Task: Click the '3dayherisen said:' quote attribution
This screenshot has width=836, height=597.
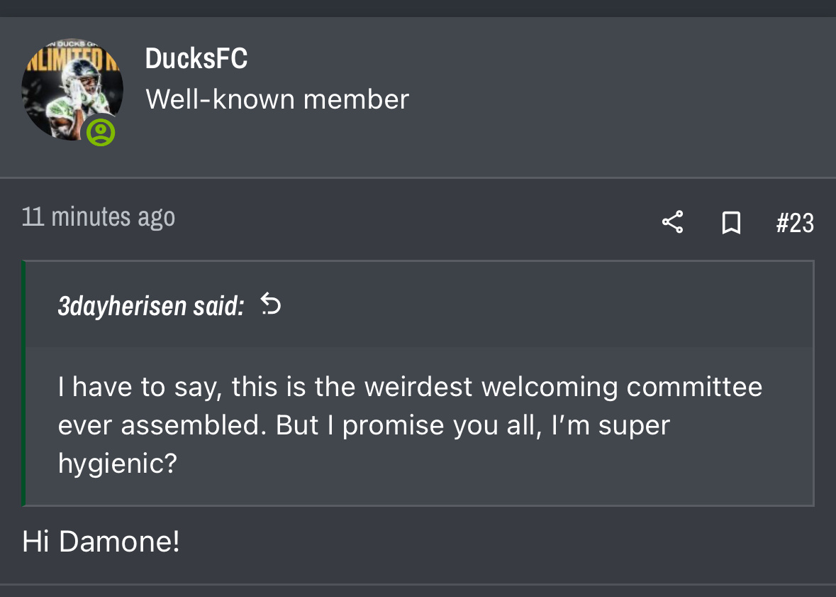Action: (x=151, y=306)
